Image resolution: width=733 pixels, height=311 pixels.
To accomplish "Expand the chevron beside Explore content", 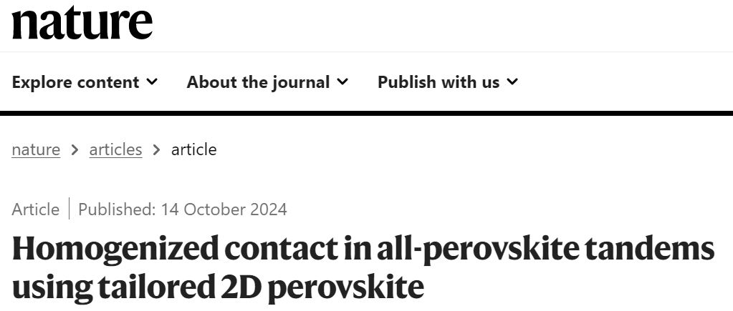I will click(x=152, y=82).
